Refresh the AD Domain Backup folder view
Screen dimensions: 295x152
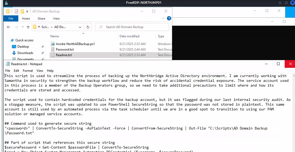pyautogui.click(x=88, y=27)
